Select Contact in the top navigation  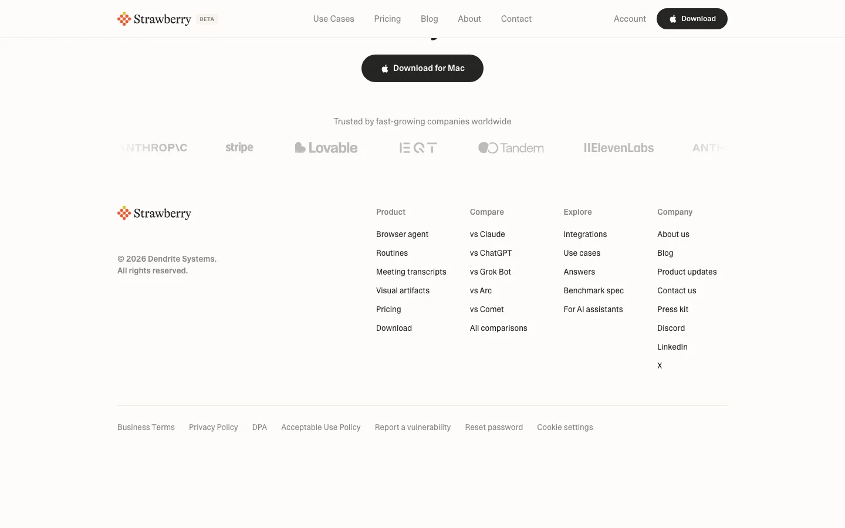[x=516, y=19]
